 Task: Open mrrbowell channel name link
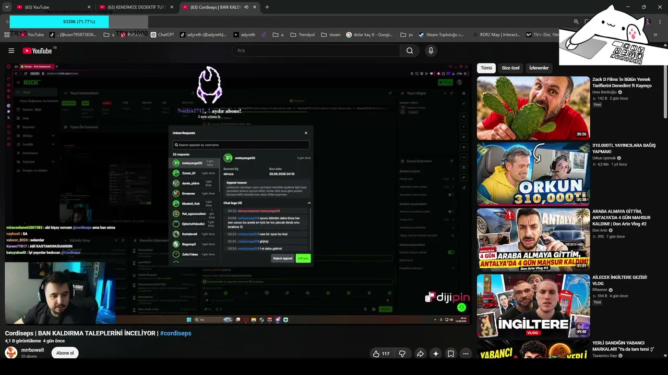32,350
